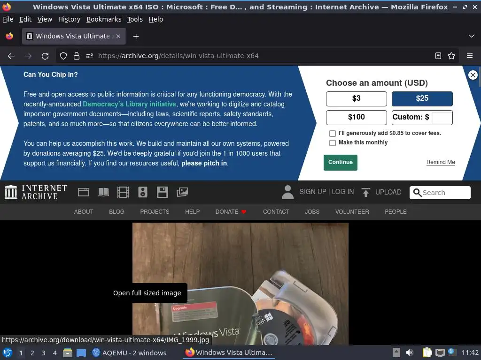Open the Audio speaker icon
The image size is (481, 360).
click(x=143, y=192)
